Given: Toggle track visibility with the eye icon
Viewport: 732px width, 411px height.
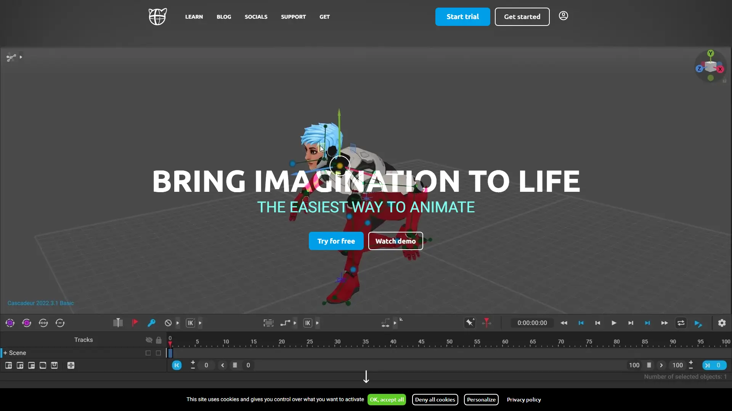Looking at the screenshot, I should point(148,340).
